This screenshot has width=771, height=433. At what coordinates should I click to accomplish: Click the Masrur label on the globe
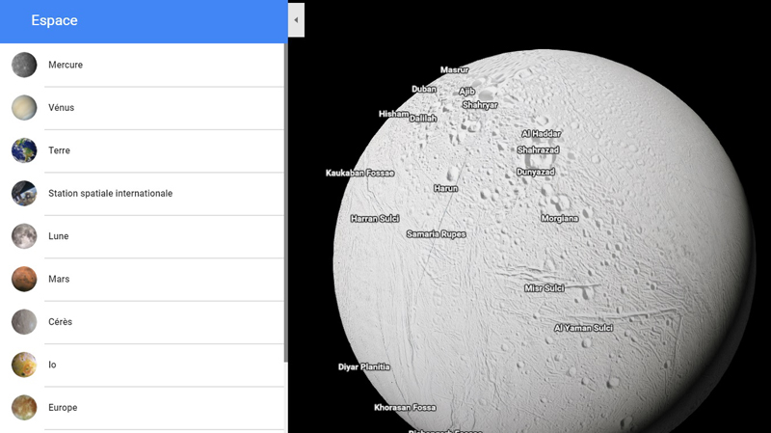pos(454,69)
